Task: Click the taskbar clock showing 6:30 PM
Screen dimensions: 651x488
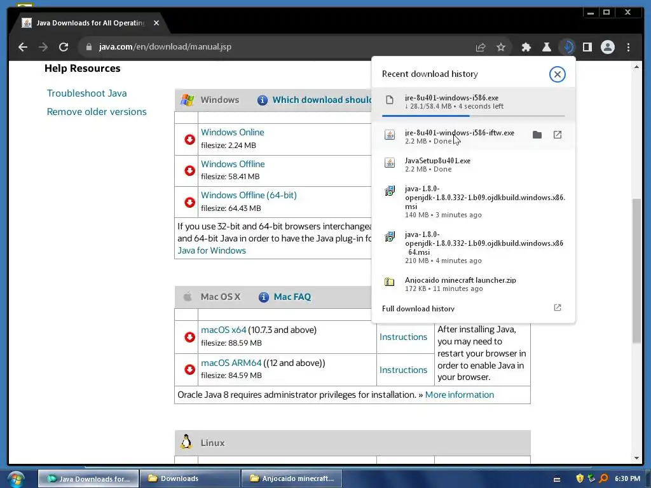Action: point(627,478)
